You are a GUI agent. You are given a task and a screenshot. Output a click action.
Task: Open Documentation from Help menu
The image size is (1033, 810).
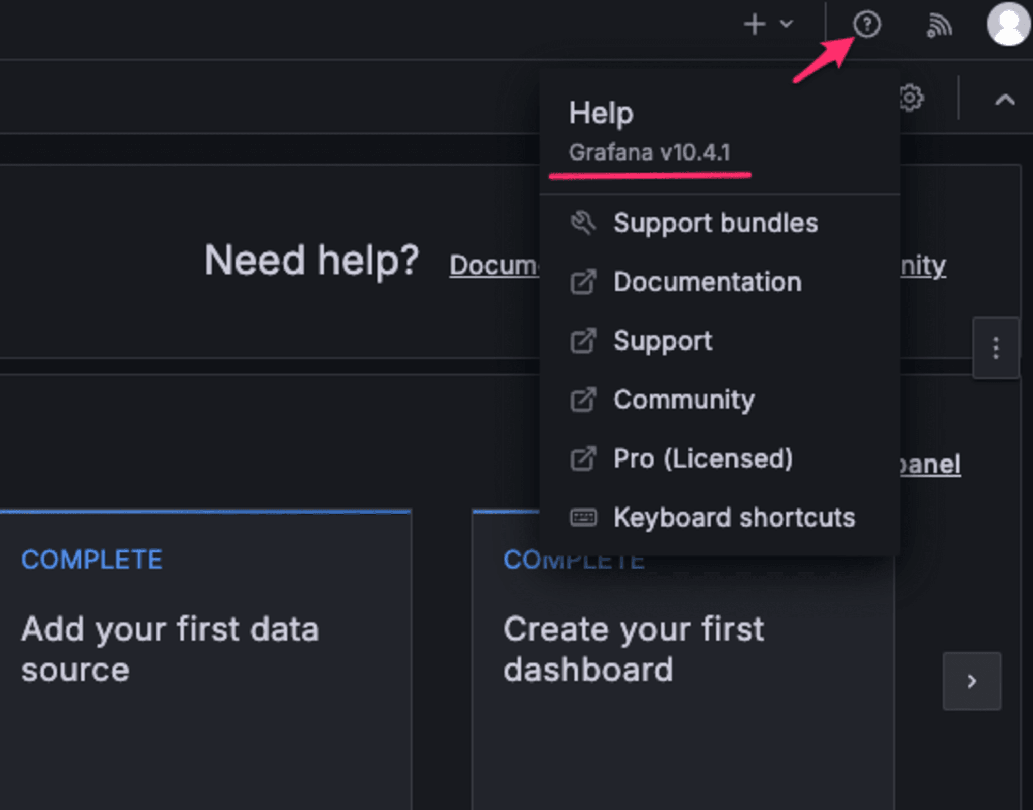click(720, 282)
